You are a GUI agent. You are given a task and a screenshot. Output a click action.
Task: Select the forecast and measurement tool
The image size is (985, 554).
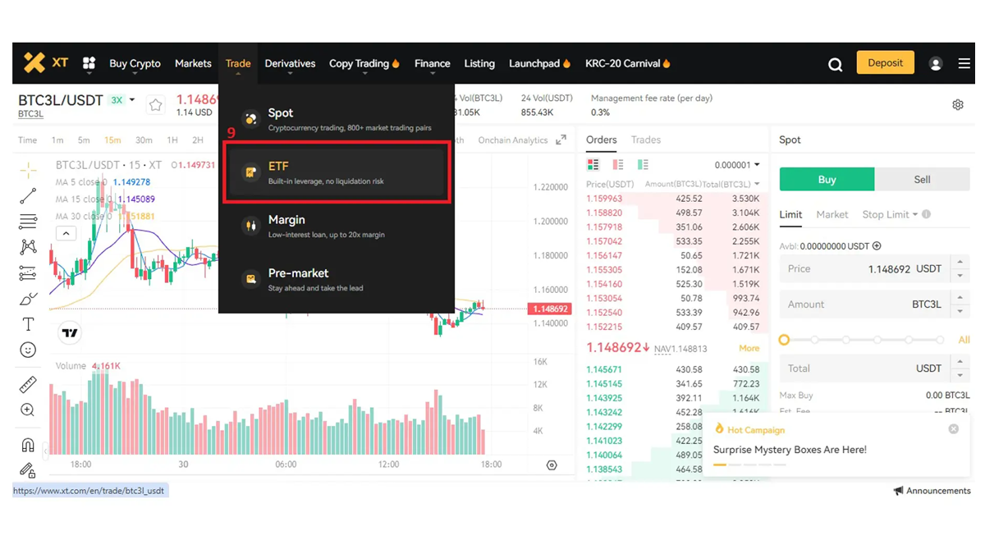[x=28, y=273]
